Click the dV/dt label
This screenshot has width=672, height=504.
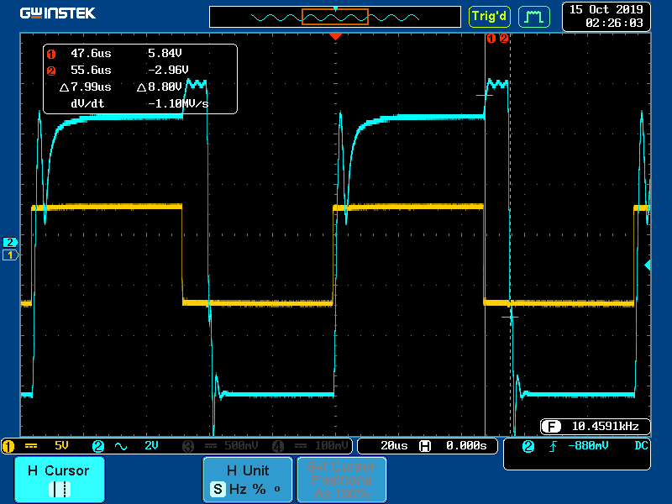[x=87, y=103]
